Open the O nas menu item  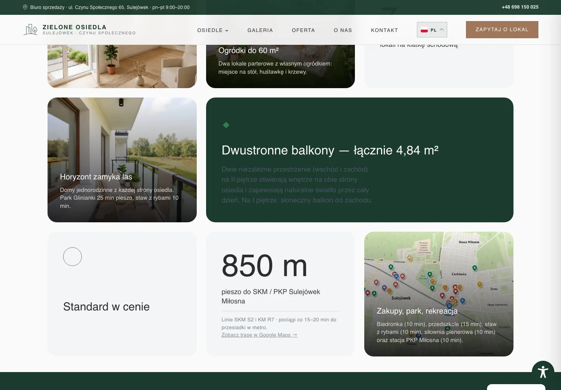tap(343, 30)
